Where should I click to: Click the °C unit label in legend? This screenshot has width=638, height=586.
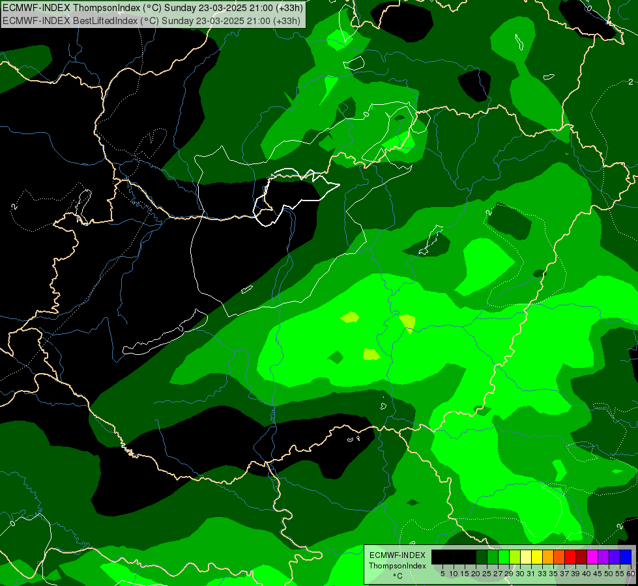click(x=398, y=576)
